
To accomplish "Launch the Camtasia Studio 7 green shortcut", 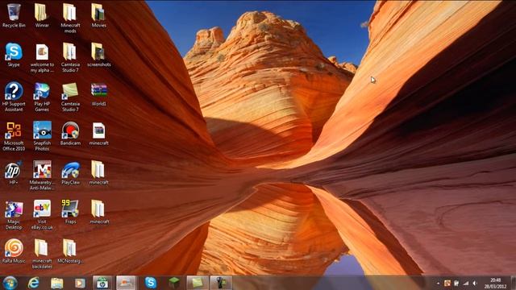I will coord(70,97).
